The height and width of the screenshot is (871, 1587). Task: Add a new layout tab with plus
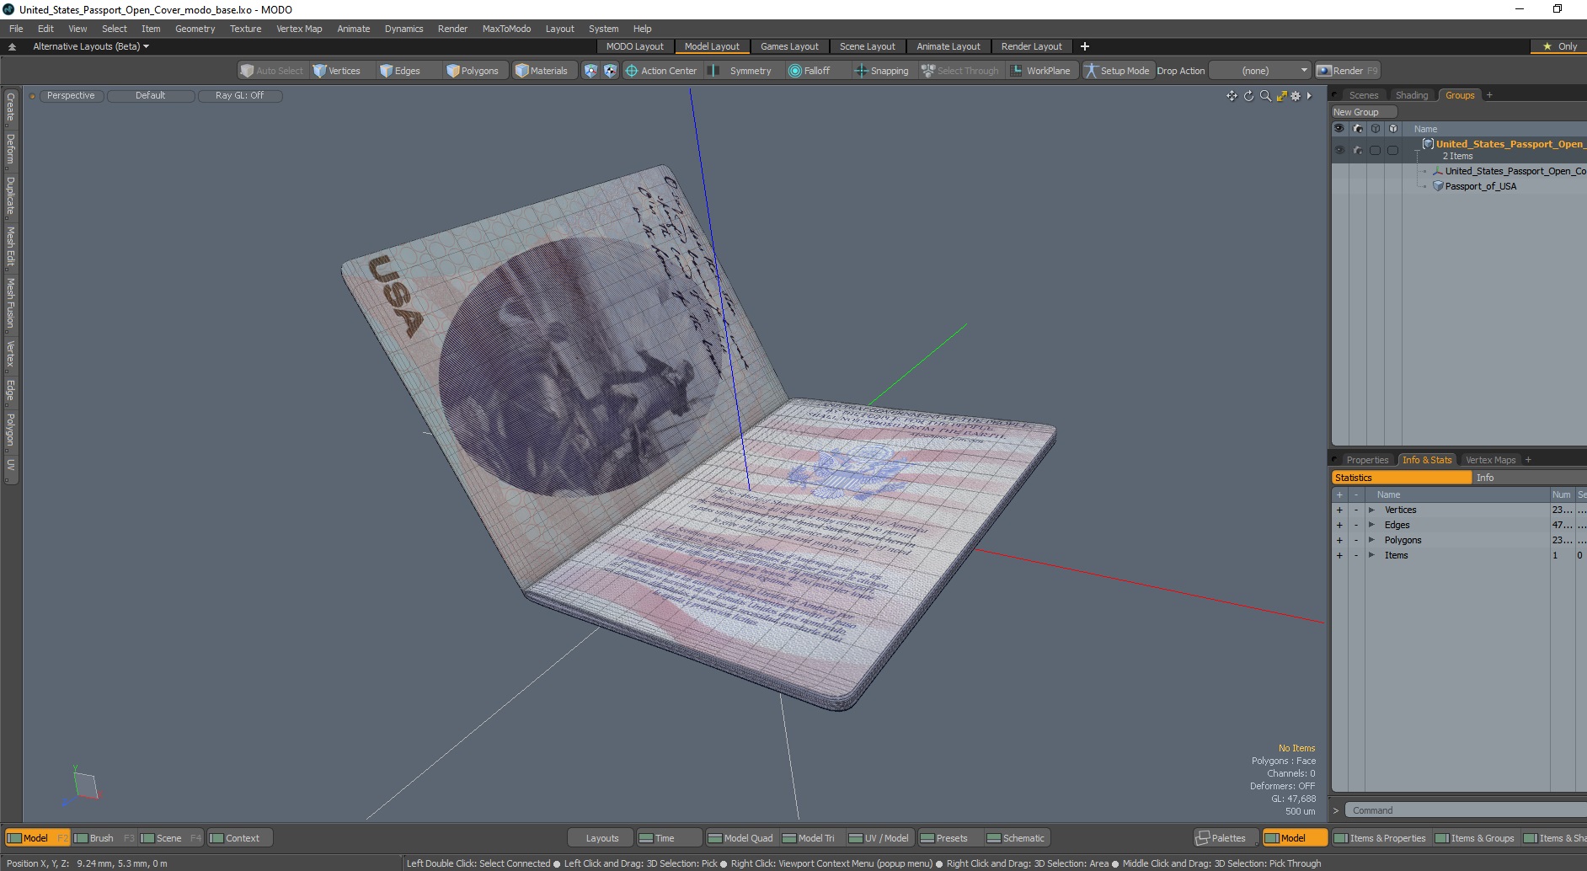point(1085,46)
